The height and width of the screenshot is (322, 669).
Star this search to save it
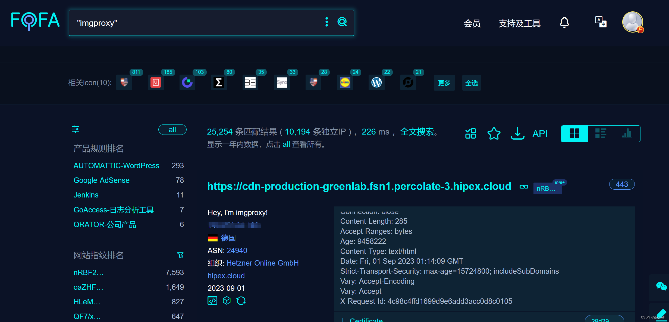tap(494, 133)
